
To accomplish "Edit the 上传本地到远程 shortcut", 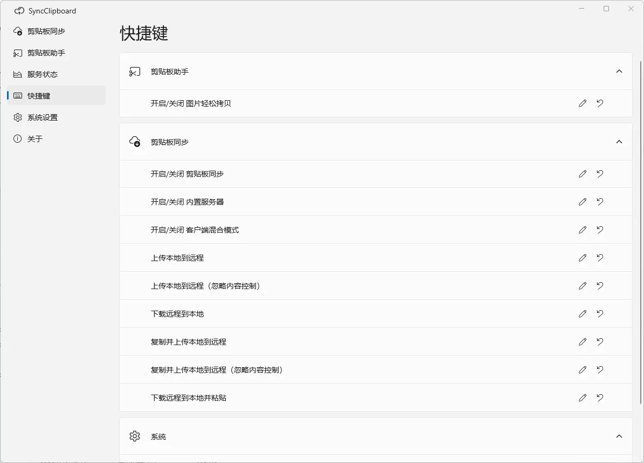I will [582, 258].
